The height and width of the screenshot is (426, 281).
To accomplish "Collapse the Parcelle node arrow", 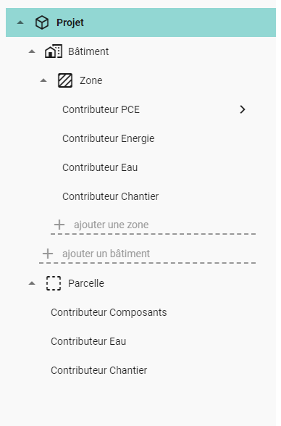I will coord(32,283).
